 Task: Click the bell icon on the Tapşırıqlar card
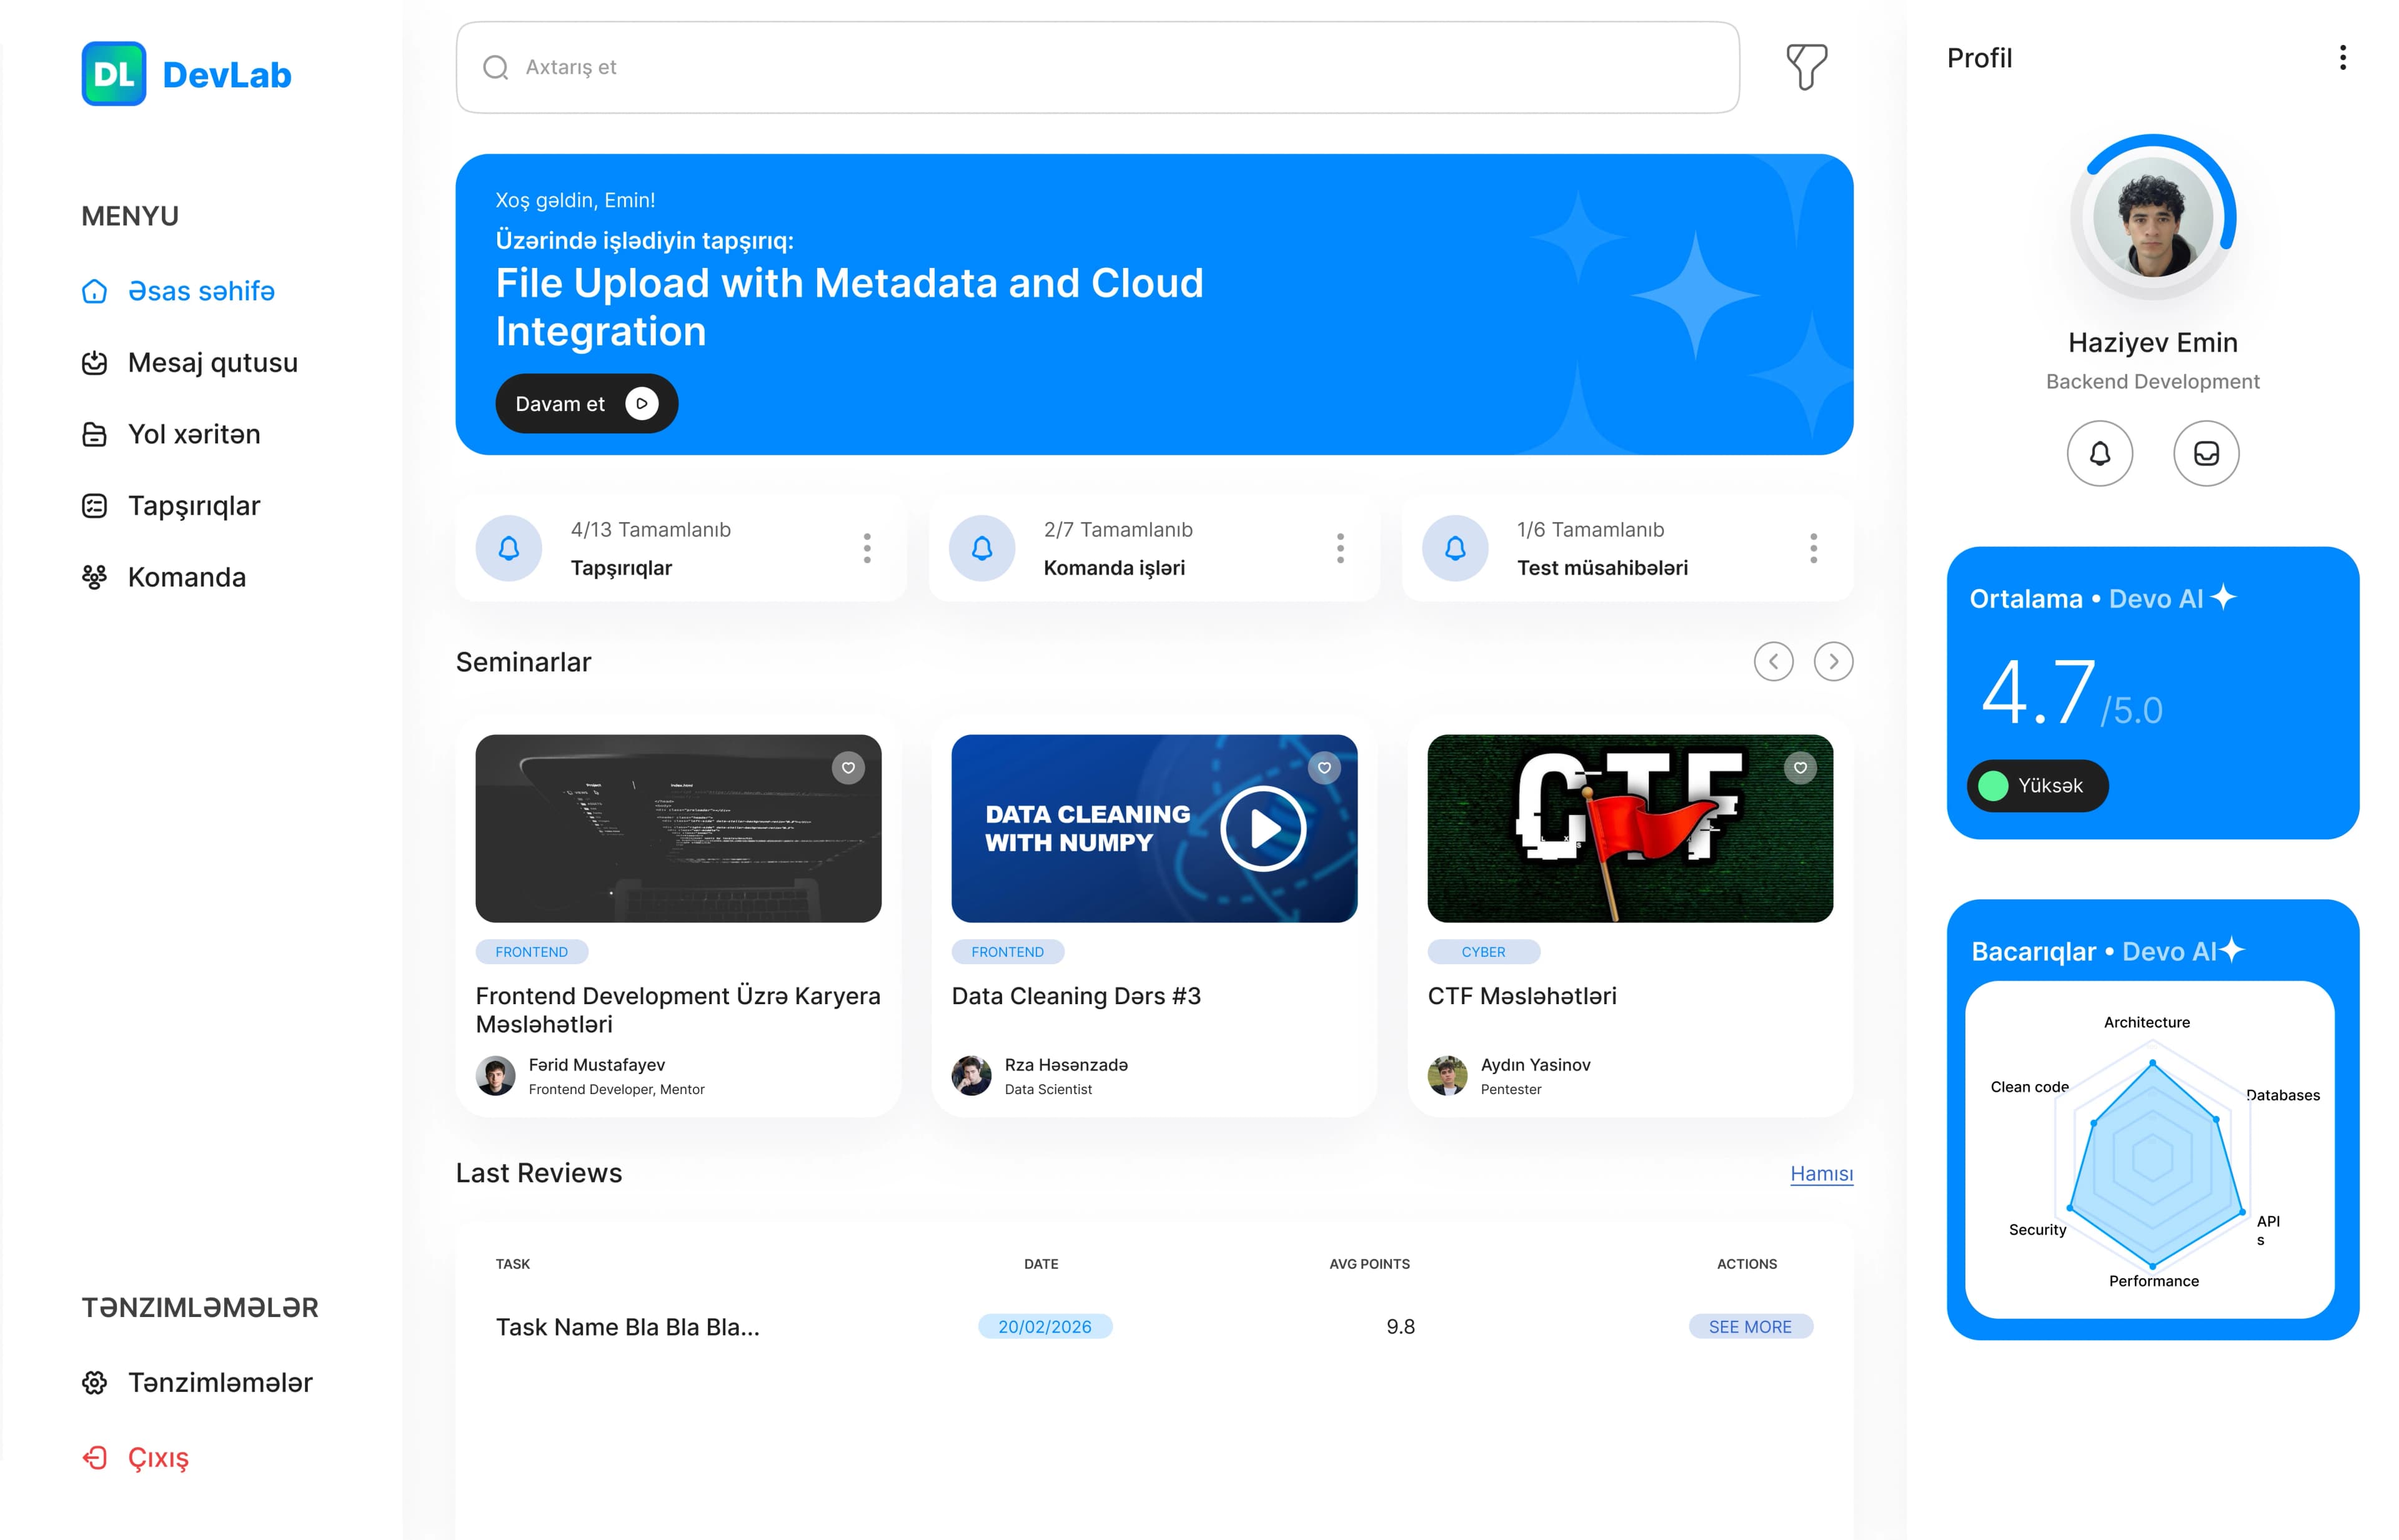point(509,548)
